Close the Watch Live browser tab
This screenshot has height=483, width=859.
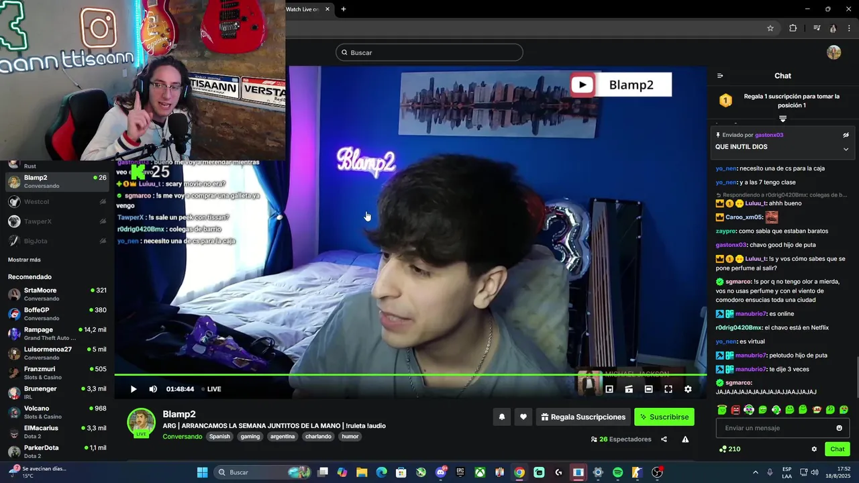pyautogui.click(x=327, y=9)
